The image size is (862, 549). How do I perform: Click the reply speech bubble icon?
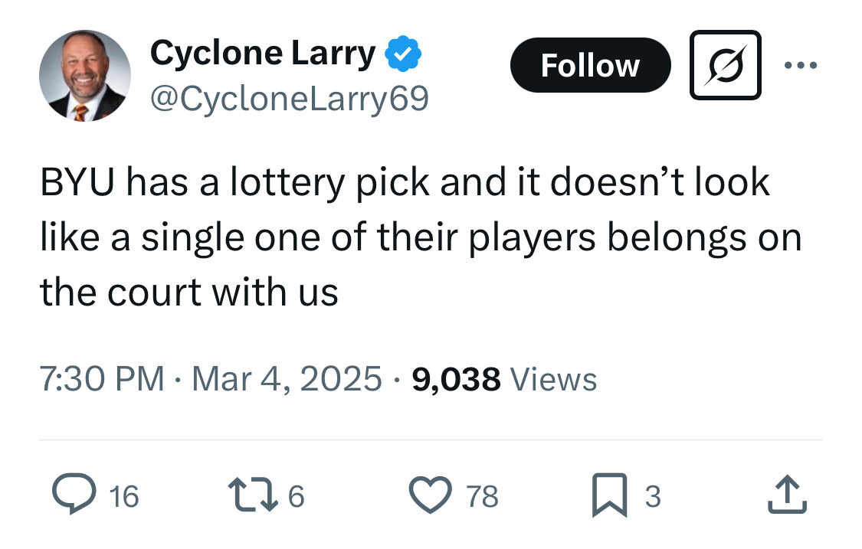pos(72,495)
